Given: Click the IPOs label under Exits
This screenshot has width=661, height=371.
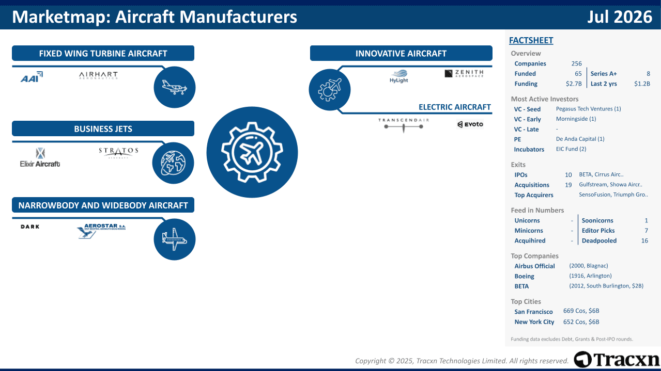Looking at the screenshot, I should [x=521, y=175].
